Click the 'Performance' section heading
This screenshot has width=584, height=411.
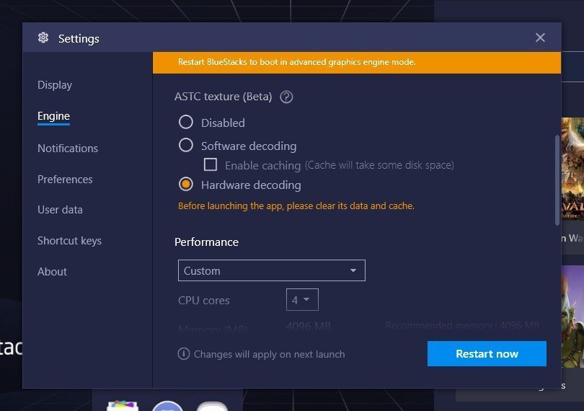(206, 242)
